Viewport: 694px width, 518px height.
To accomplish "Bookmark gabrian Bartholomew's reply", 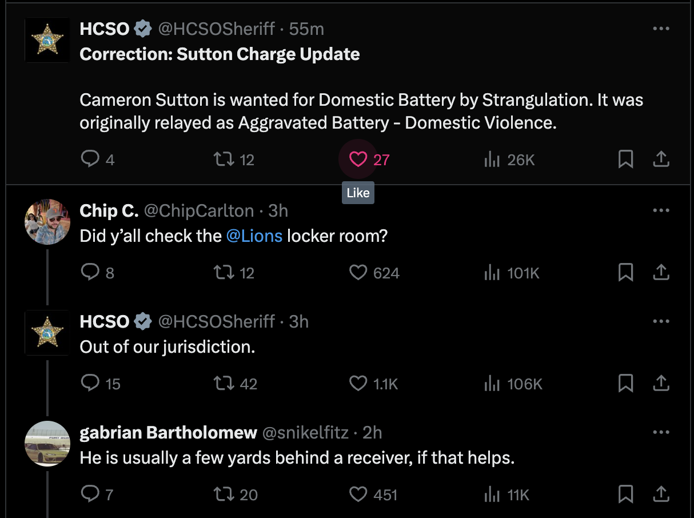I will 625,495.
